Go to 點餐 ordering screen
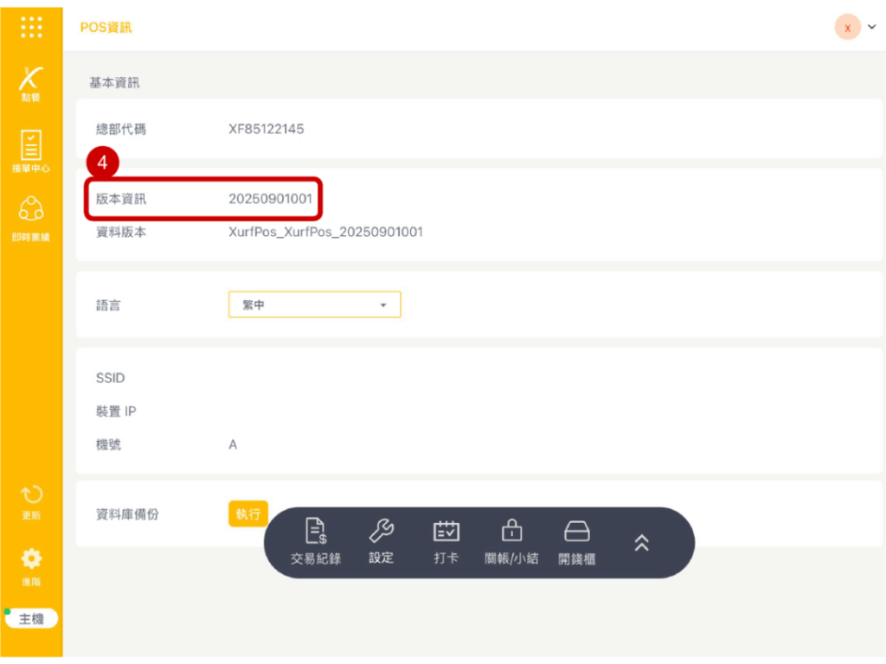The width and height of the screenshot is (886, 664). click(x=31, y=84)
